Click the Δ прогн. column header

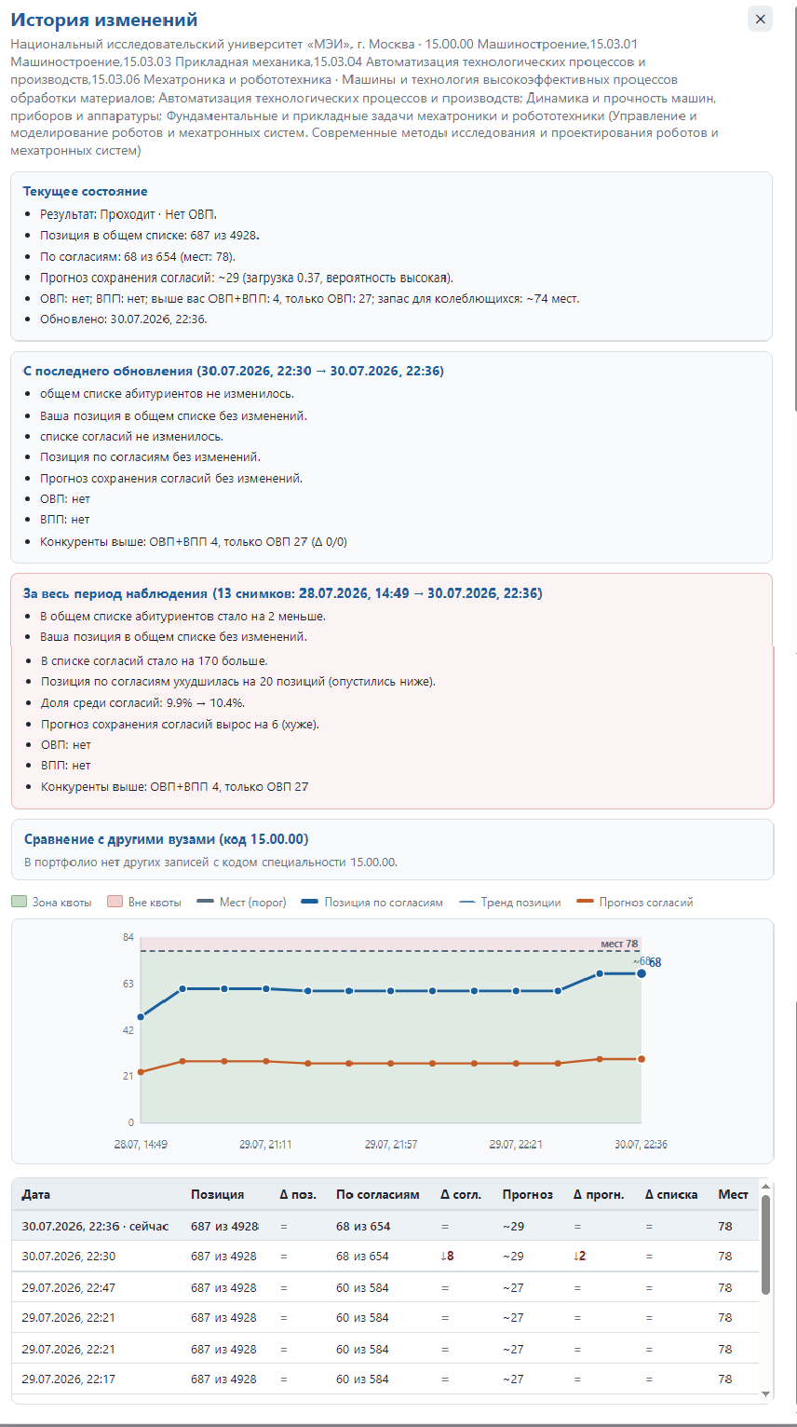[599, 1194]
